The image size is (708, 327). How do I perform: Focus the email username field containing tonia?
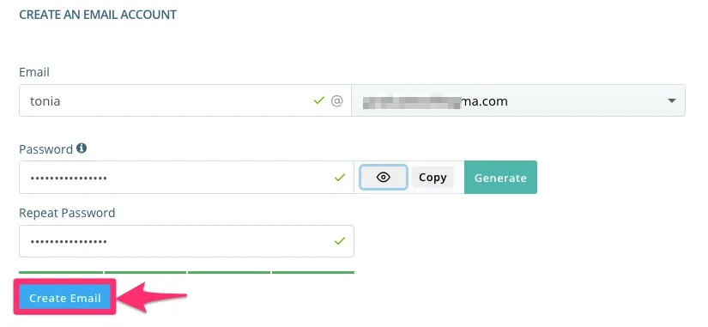click(x=185, y=100)
